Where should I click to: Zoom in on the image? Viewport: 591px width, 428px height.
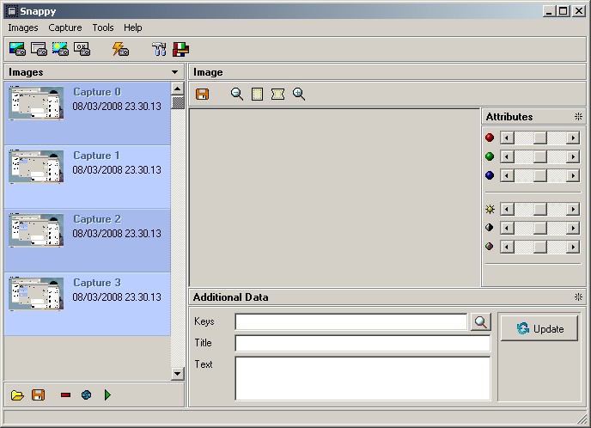coord(299,94)
